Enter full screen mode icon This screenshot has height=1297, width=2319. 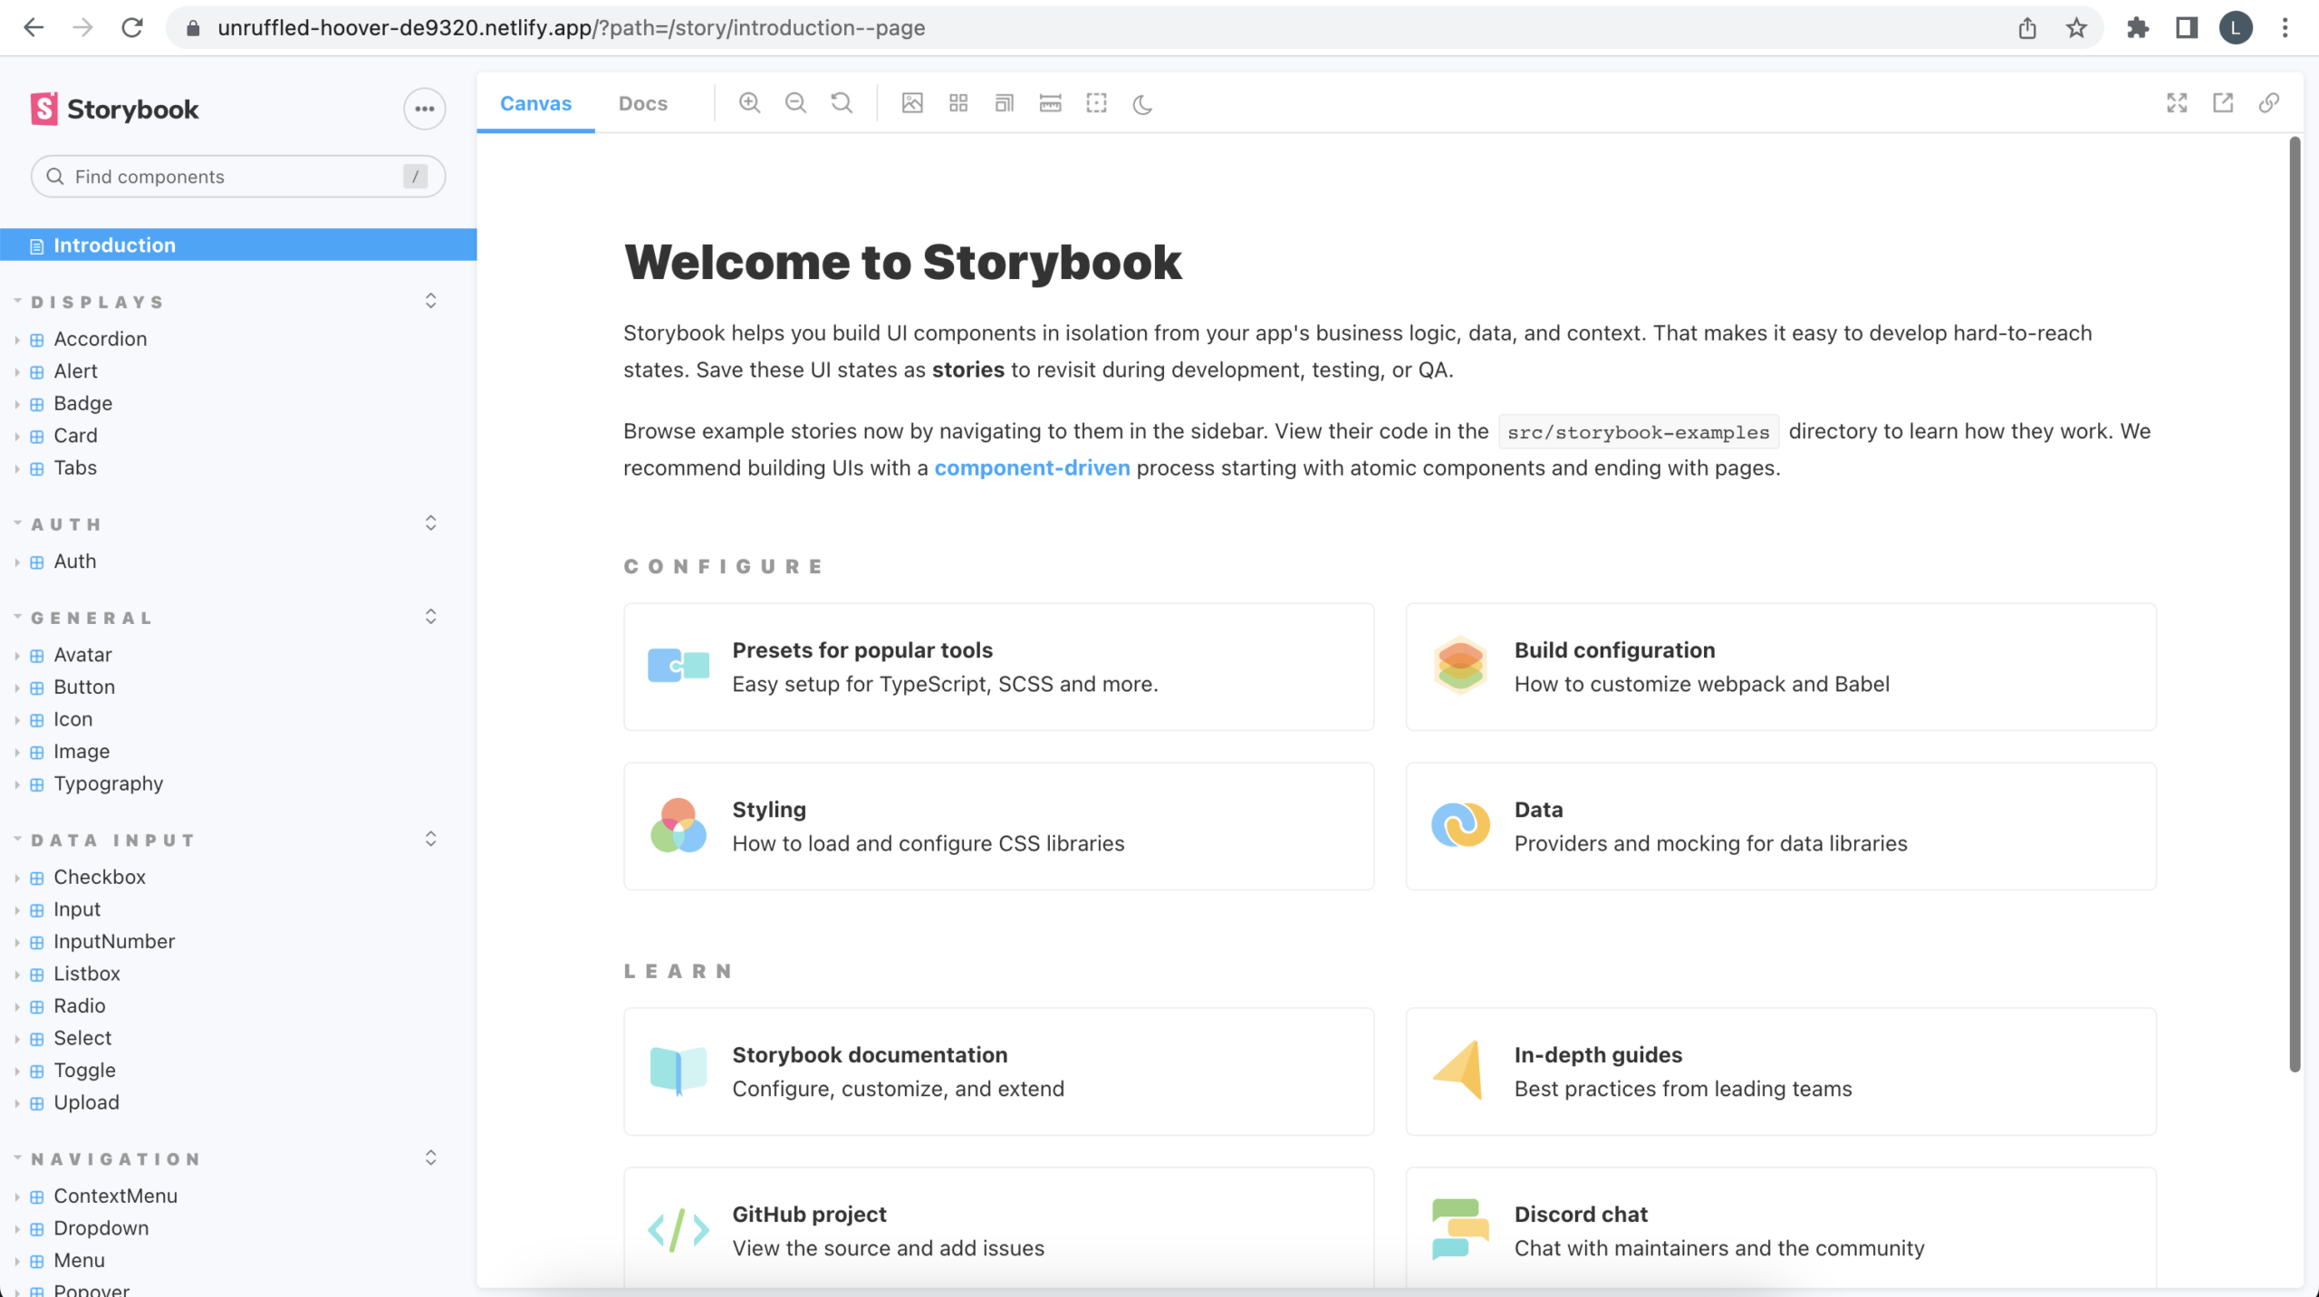(x=2177, y=103)
